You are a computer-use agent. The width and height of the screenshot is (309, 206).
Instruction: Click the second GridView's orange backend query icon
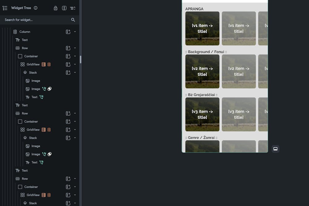click(x=44, y=130)
